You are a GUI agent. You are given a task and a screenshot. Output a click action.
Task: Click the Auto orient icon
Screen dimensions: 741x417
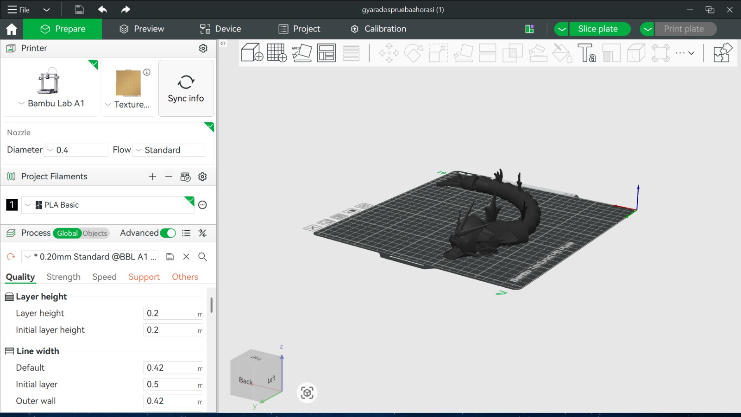pyautogui.click(x=301, y=53)
